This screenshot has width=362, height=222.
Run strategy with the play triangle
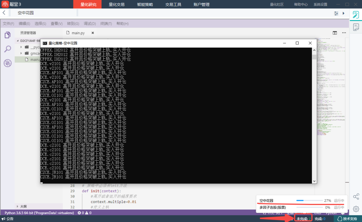click(x=344, y=13)
